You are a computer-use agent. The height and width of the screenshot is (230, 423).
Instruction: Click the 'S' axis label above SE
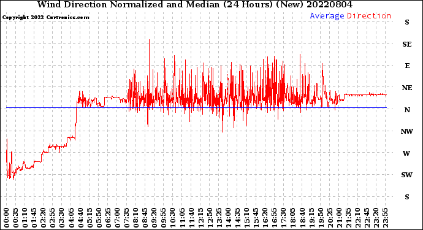407,22
